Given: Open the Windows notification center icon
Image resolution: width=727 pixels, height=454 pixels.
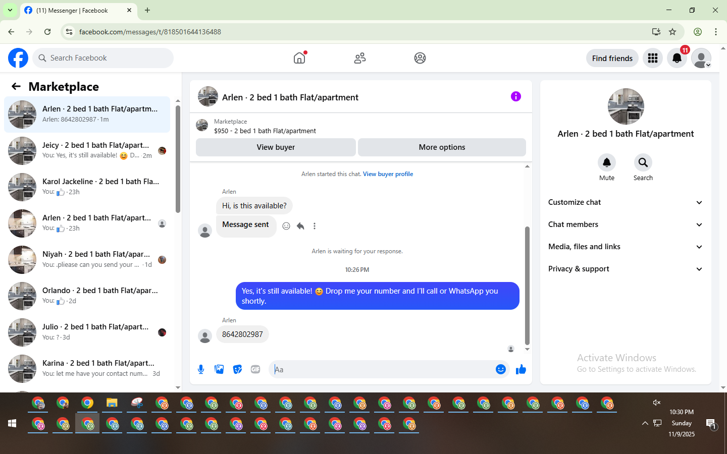Looking at the screenshot, I should pos(711,424).
